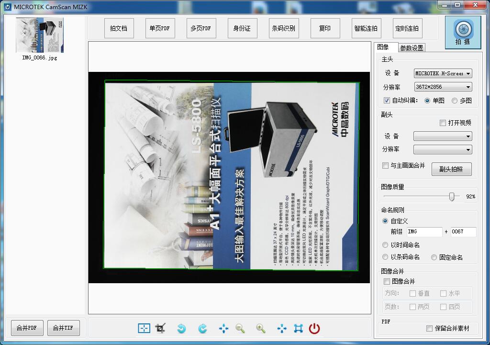The height and width of the screenshot is (345, 490).
Task: Select the dashed crosshair selection frame tool
Action: point(144,328)
